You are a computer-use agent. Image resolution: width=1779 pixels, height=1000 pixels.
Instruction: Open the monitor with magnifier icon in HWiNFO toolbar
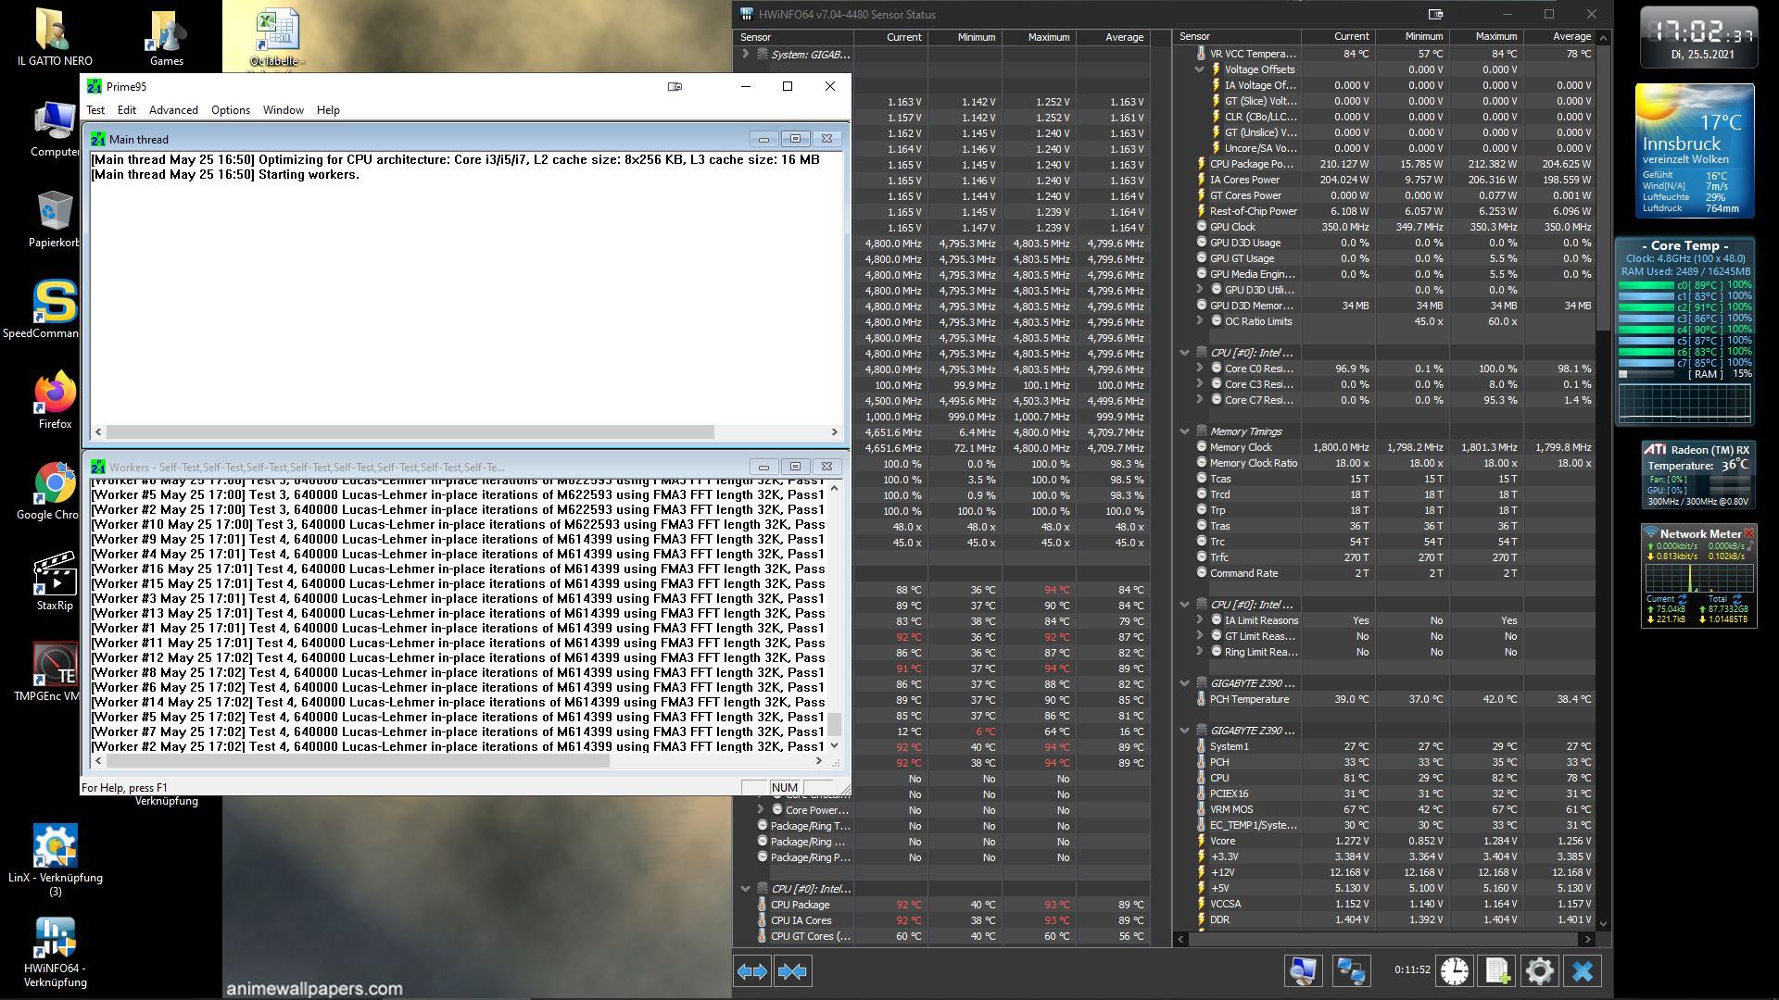[x=1303, y=970]
